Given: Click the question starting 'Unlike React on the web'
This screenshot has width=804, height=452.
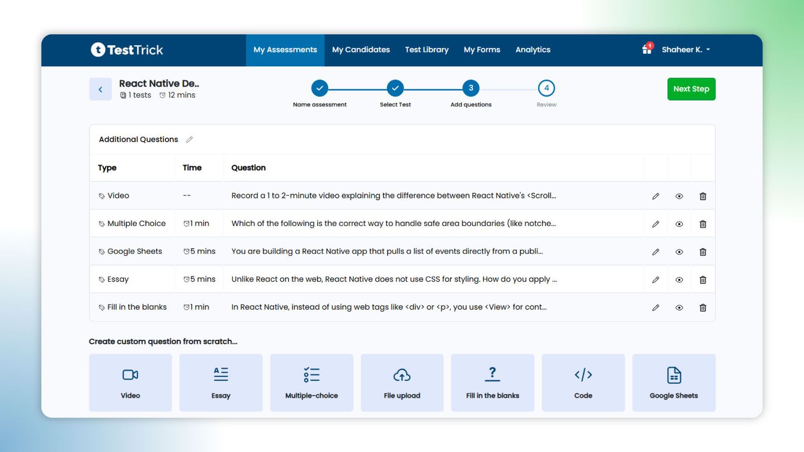Looking at the screenshot, I should point(394,280).
